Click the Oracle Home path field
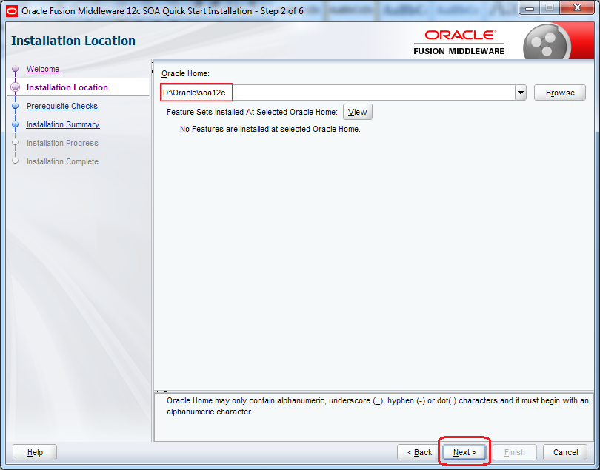The height and width of the screenshot is (470, 600). click(x=338, y=93)
